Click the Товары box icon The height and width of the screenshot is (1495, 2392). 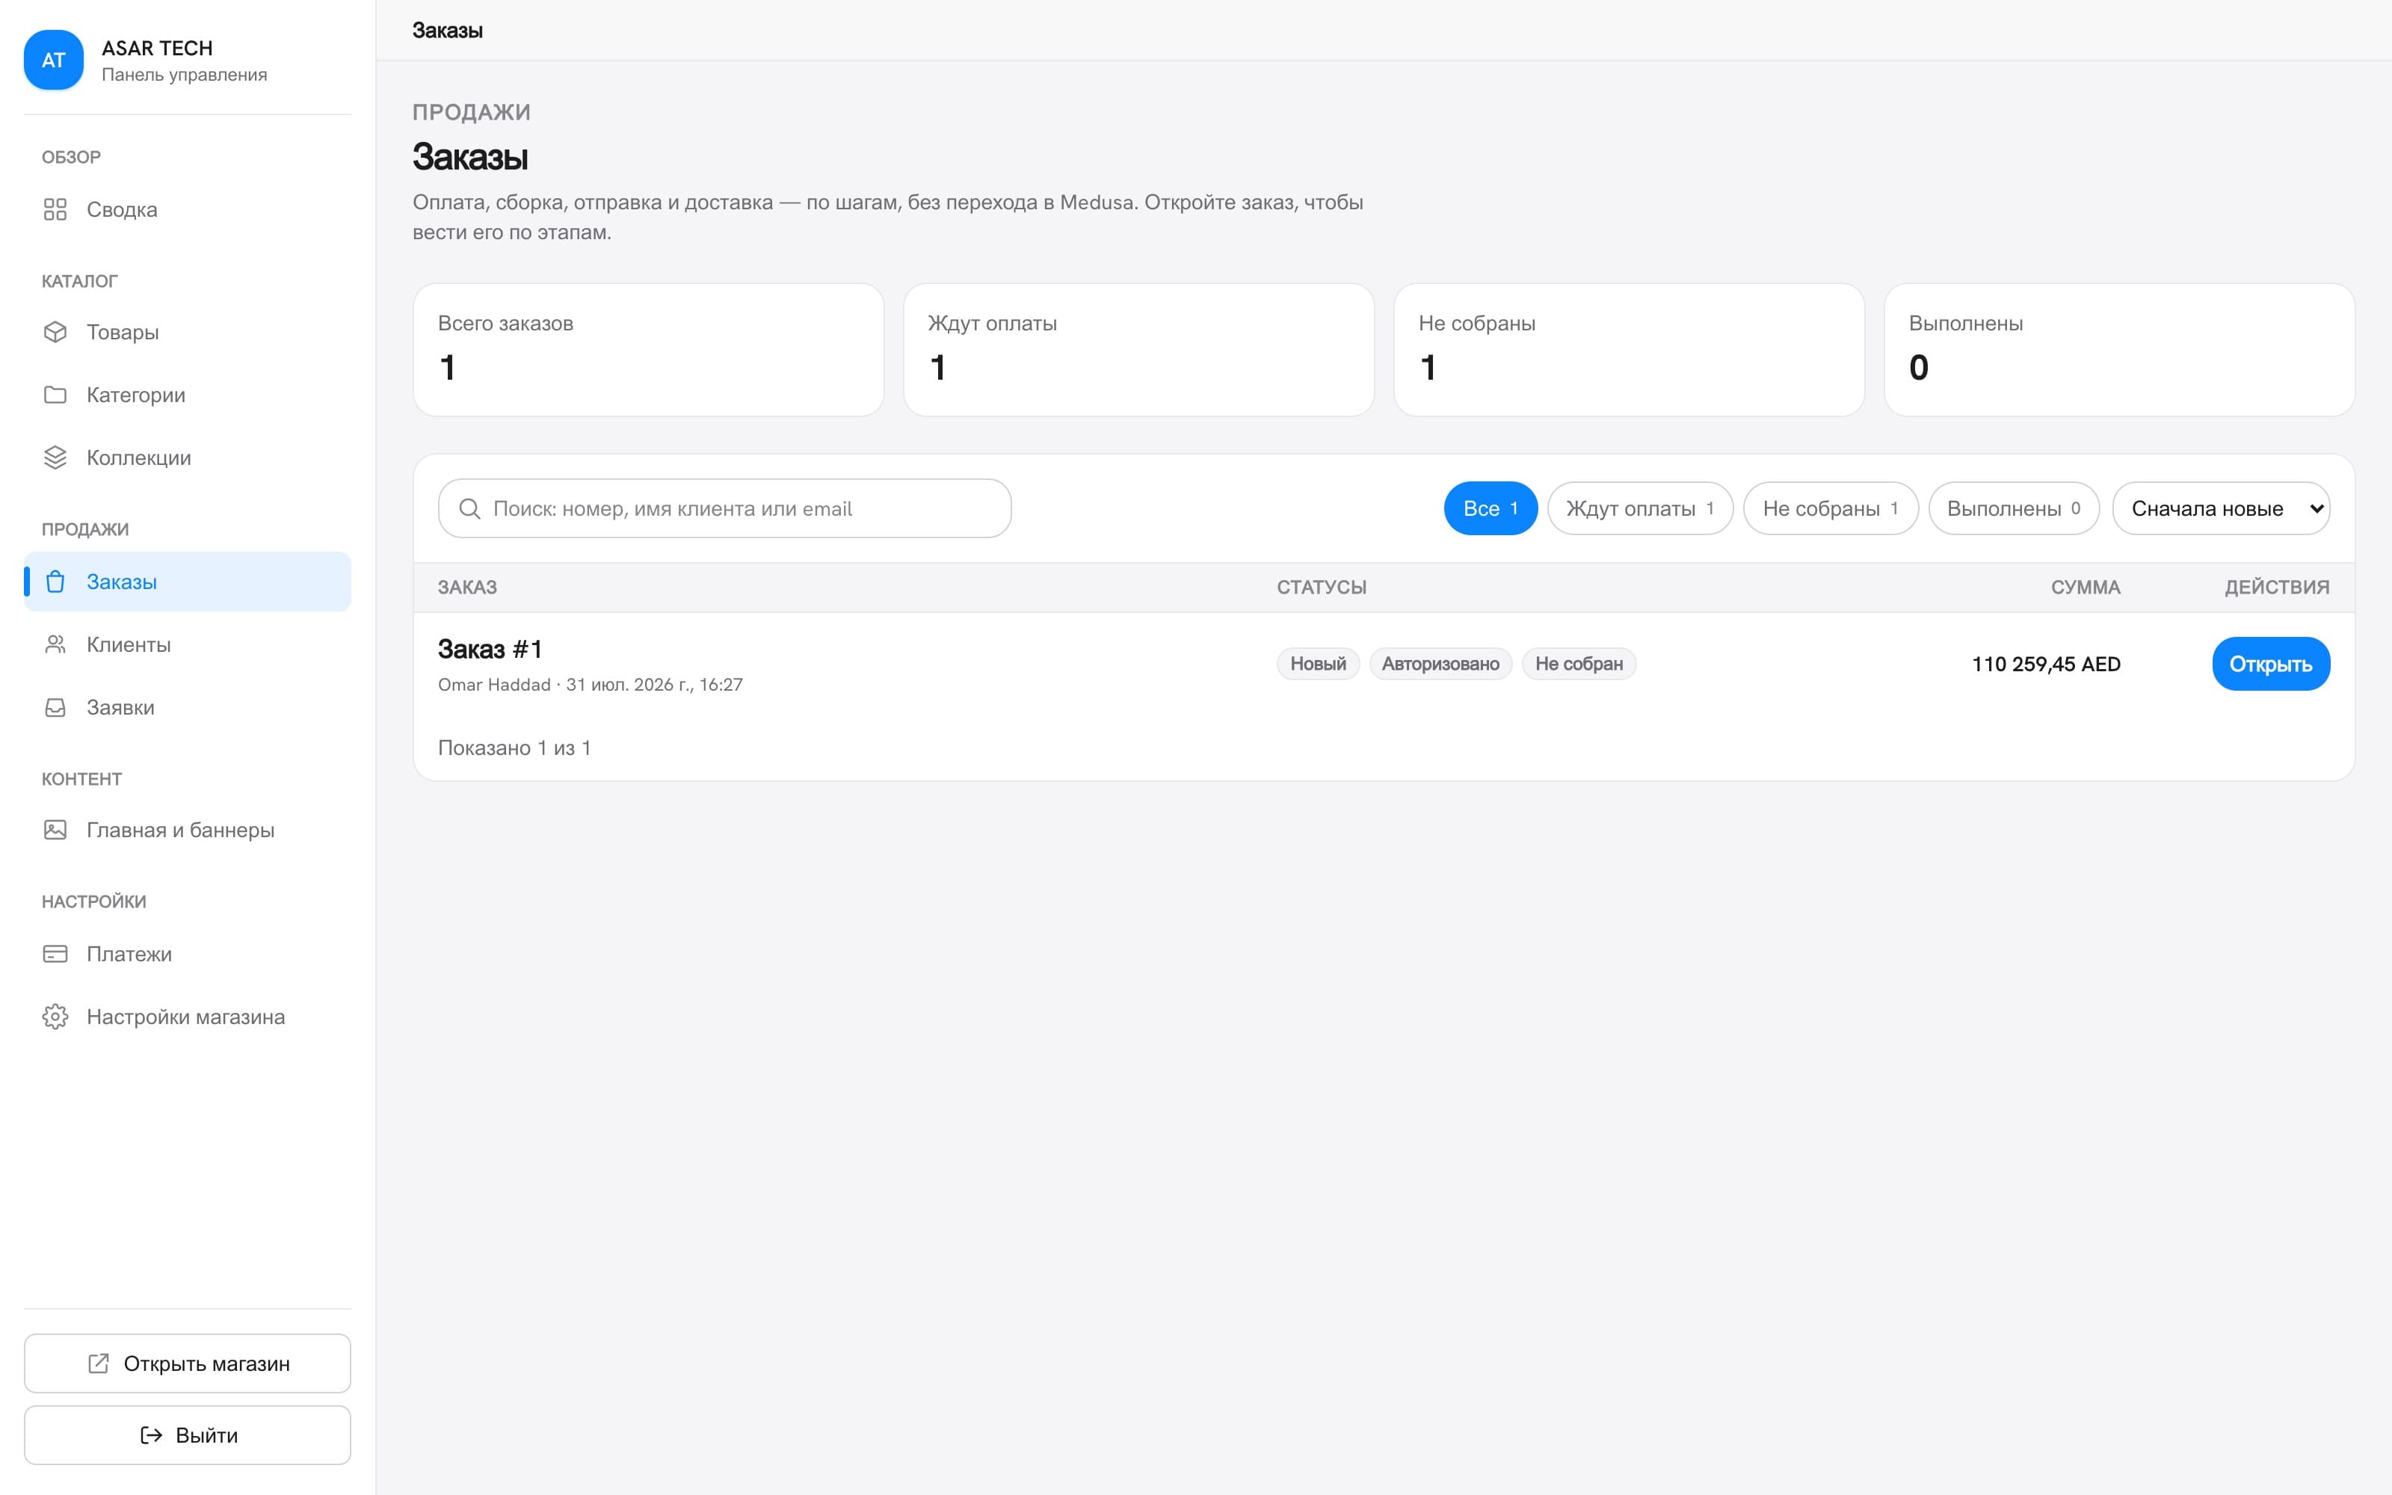pyautogui.click(x=55, y=332)
